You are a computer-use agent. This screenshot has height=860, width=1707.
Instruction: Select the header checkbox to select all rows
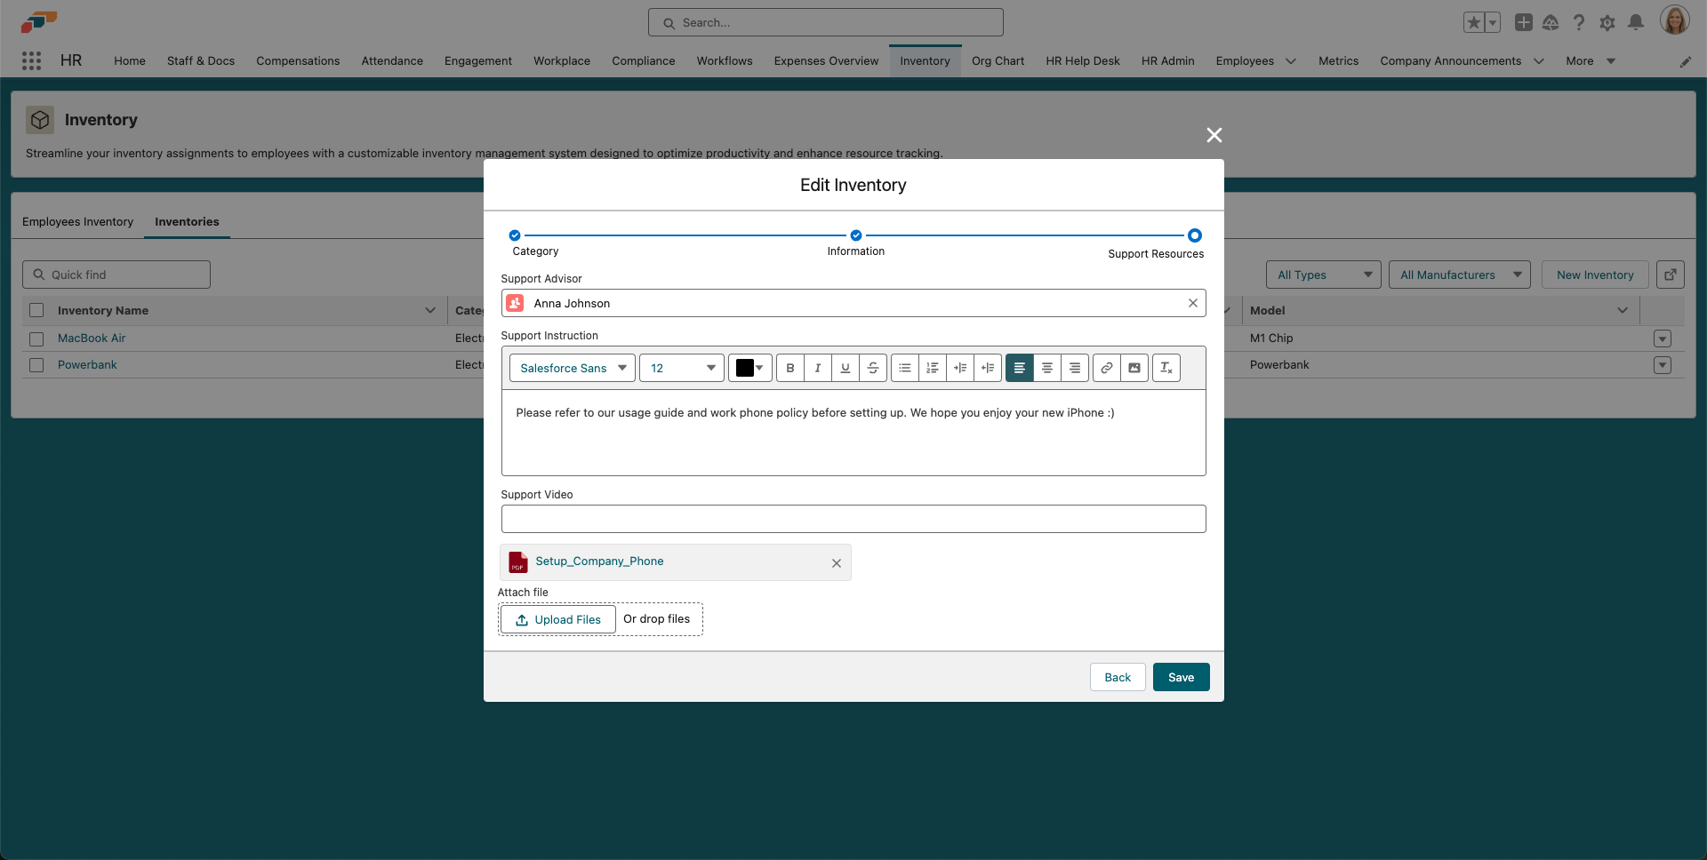pyautogui.click(x=36, y=310)
